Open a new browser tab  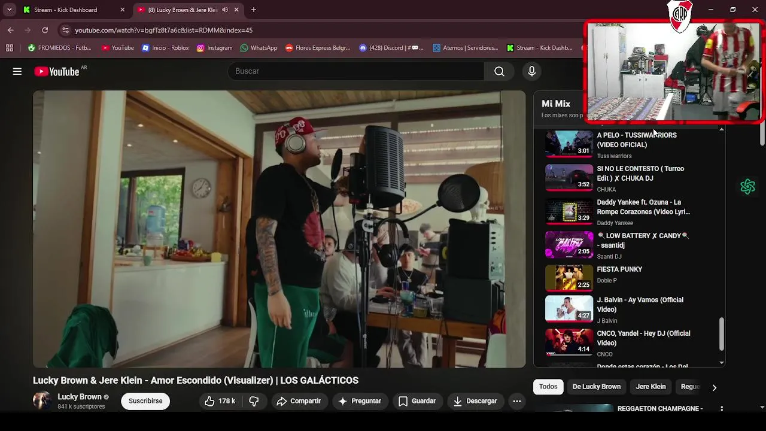pos(254,10)
